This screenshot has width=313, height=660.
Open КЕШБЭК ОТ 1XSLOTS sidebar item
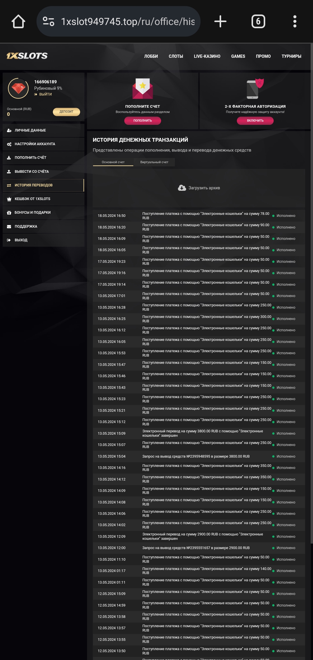(32, 199)
